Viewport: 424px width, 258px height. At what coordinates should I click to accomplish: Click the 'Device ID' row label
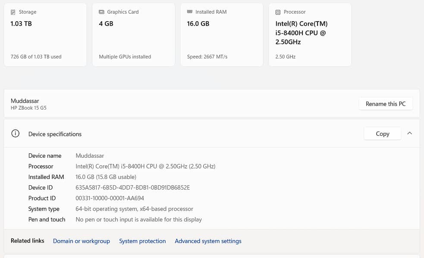(x=41, y=187)
